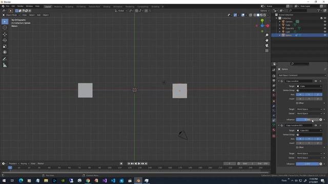This screenshot has height=184, width=328.
Task: Open the timeline Playback popover
Action: click(x=14, y=164)
